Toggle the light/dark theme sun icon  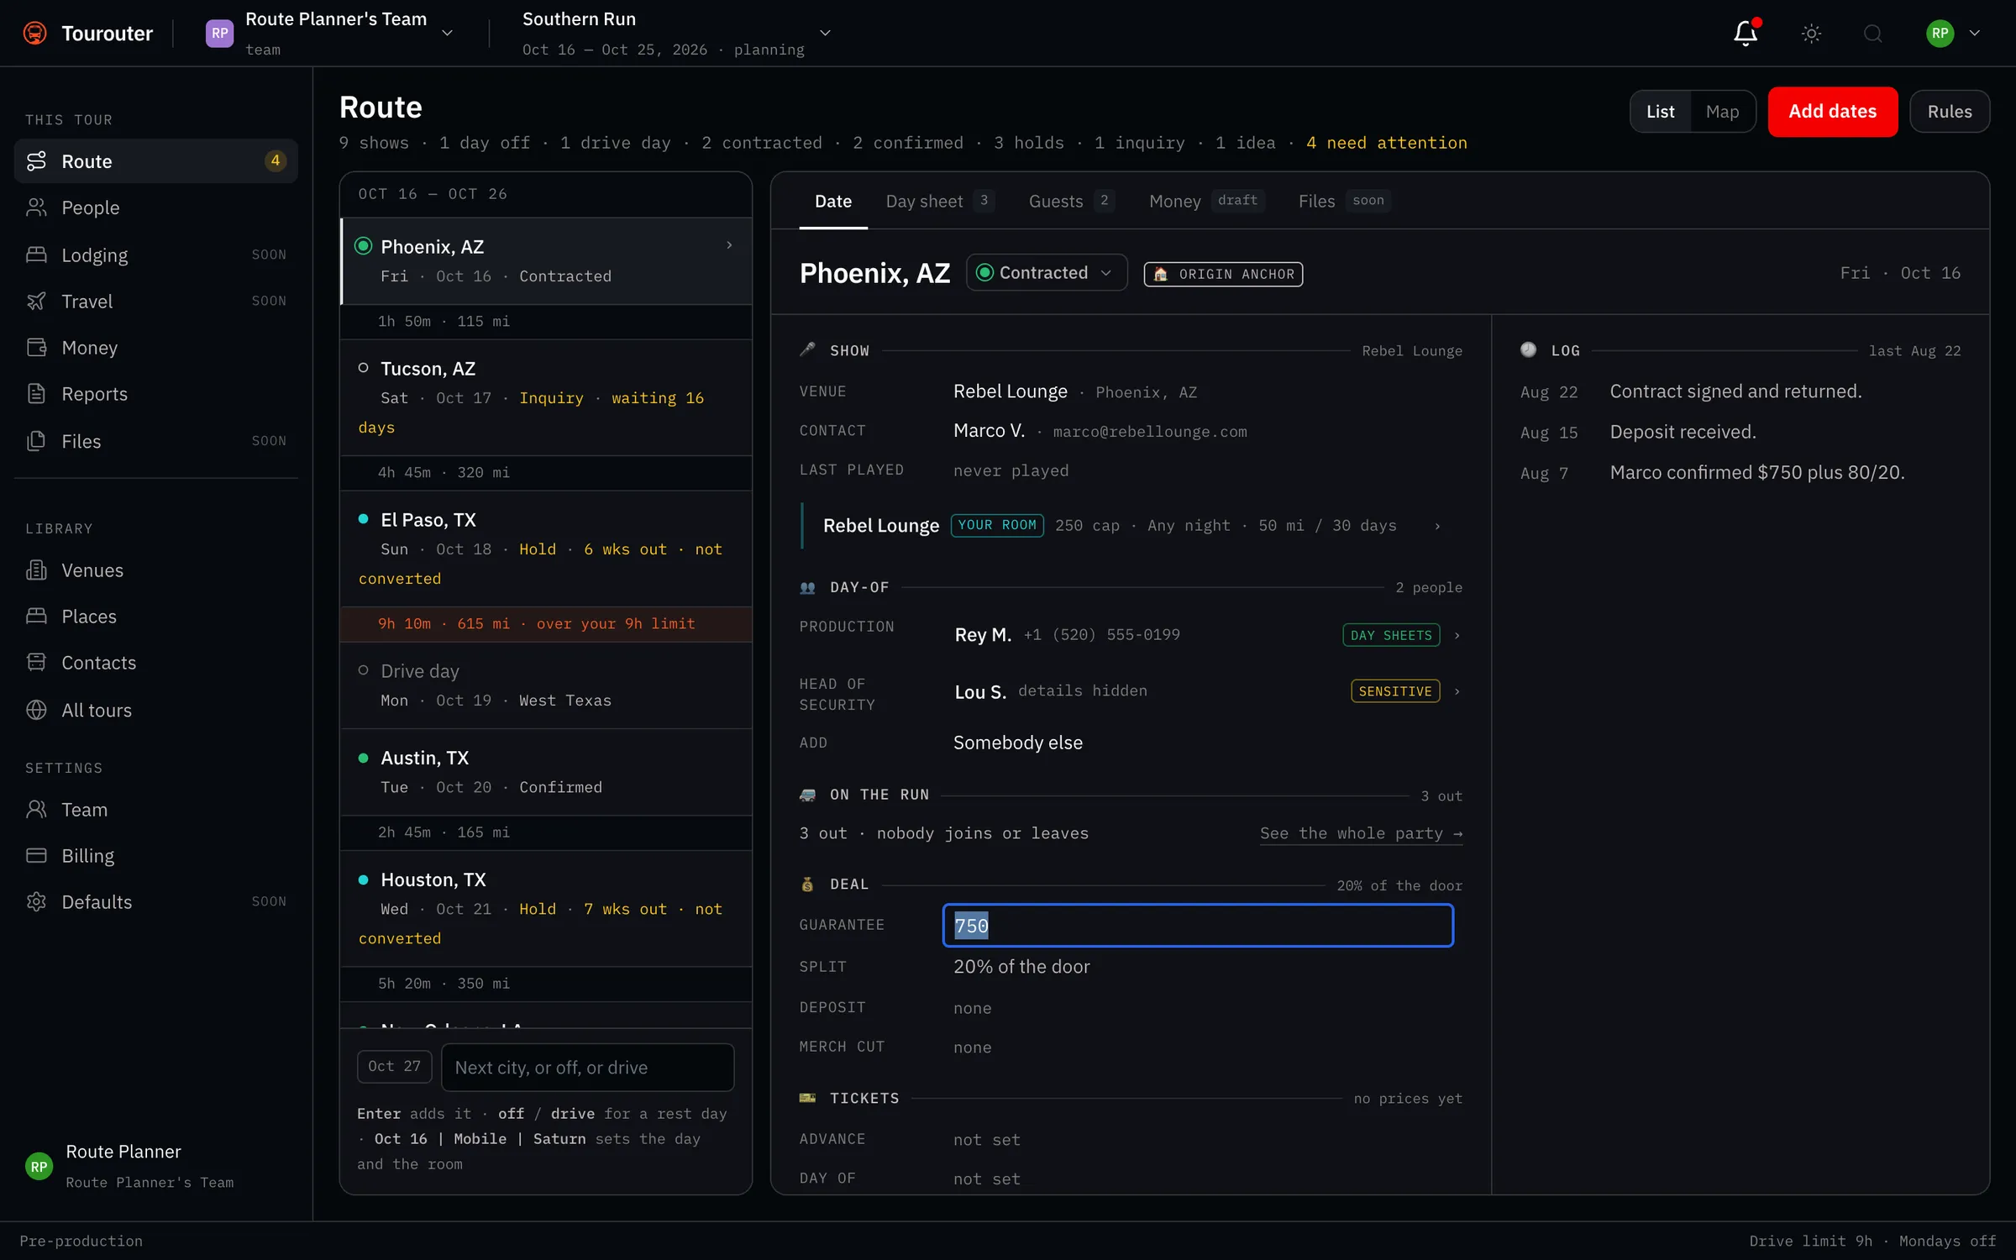[1811, 33]
